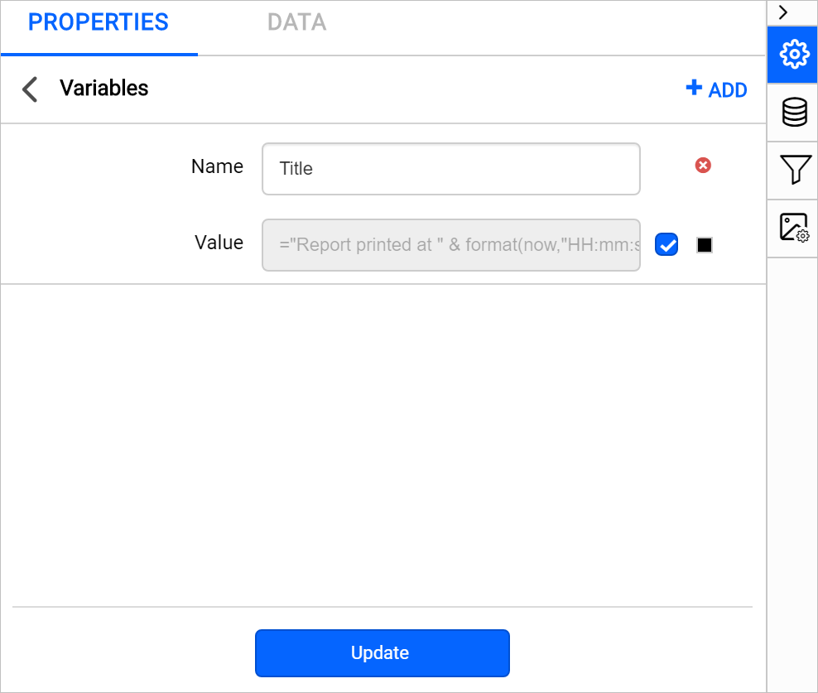Click the blue plus icon next to ADD

693,88
